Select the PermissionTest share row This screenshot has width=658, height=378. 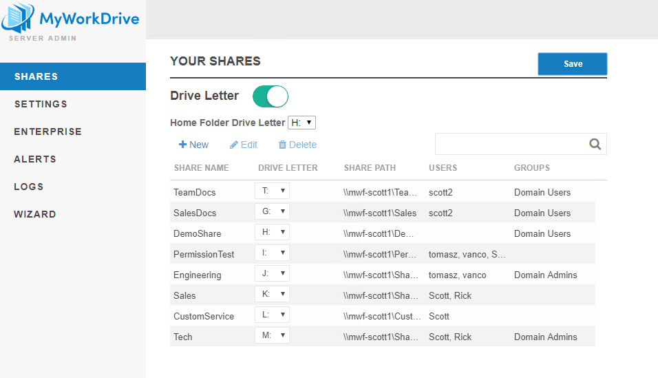tap(204, 254)
